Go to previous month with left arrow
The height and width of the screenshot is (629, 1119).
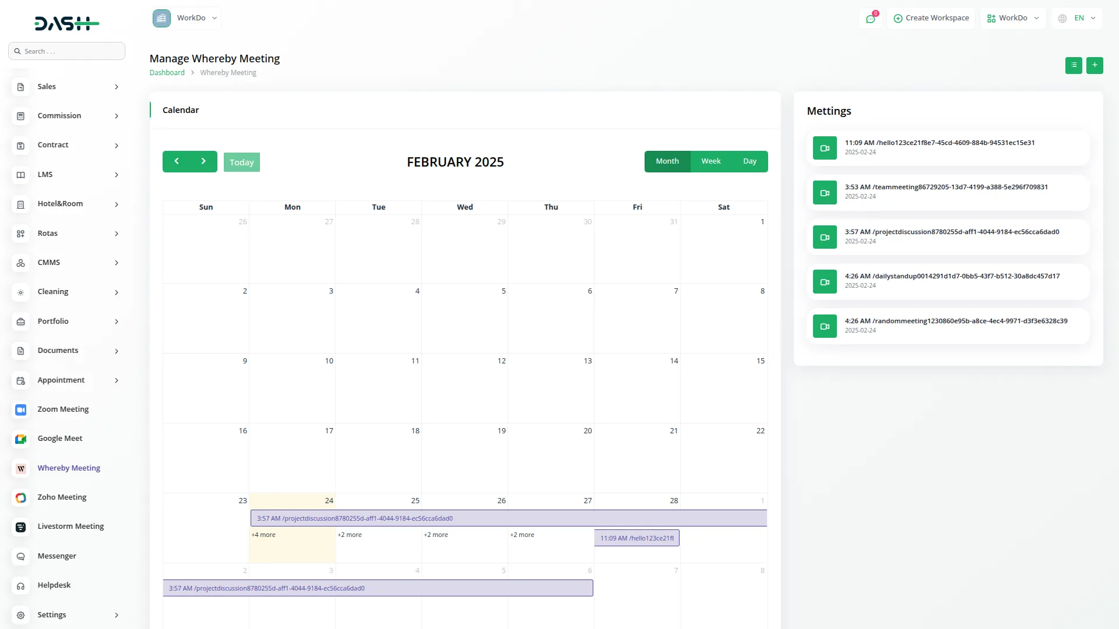[x=177, y=161]
